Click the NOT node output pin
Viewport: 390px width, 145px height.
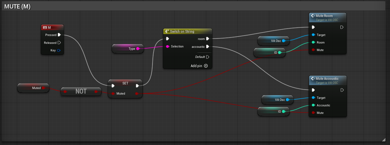pyautogui.click(x=96, y=91)
